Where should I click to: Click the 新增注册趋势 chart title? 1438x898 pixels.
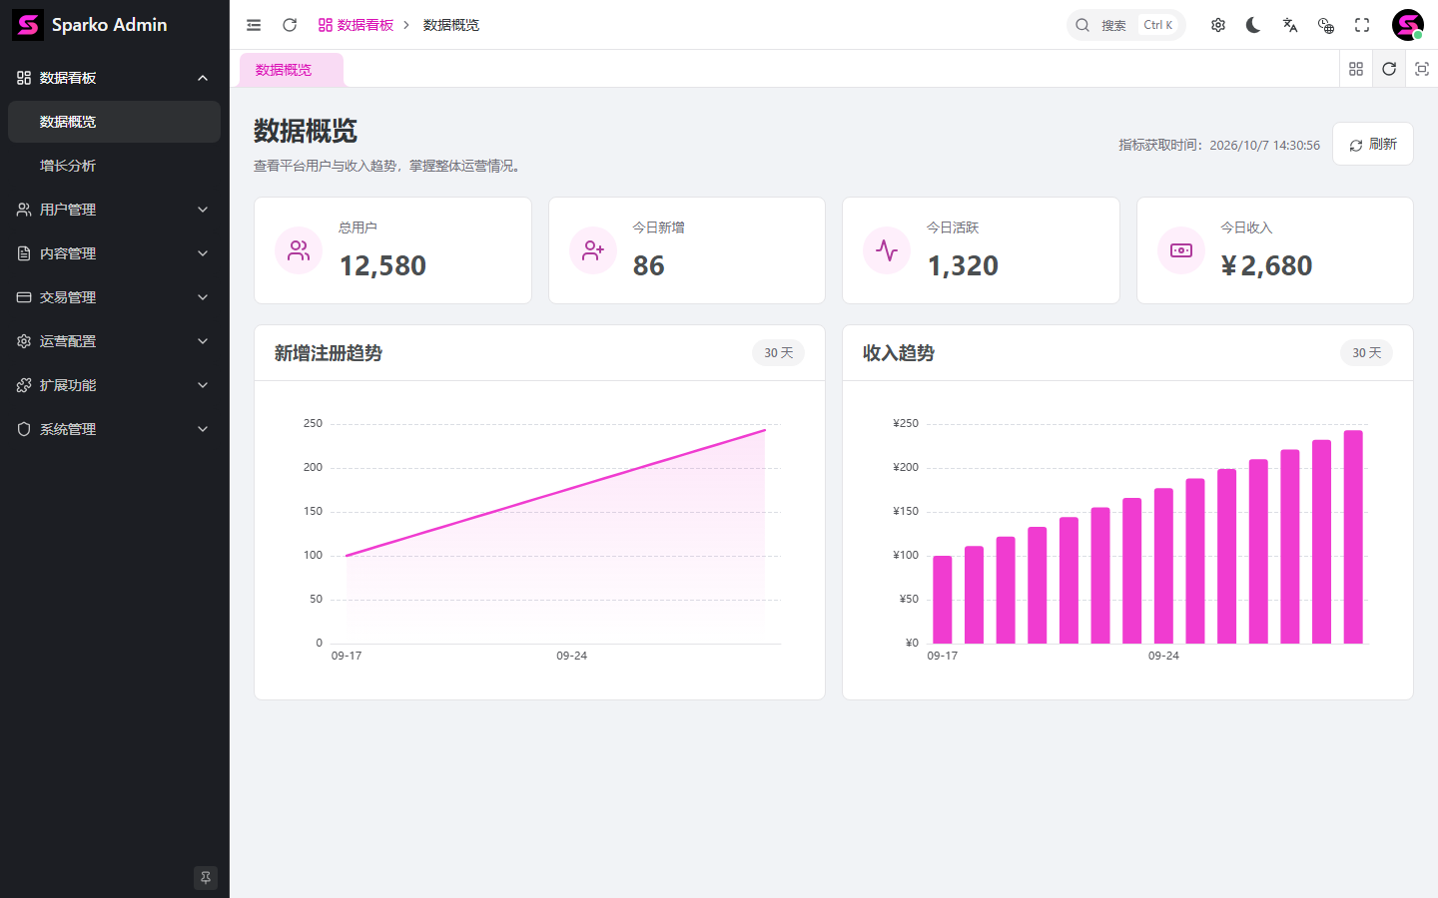pyautogui.click(x=329, y=353)
